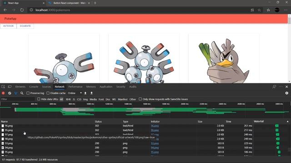Filter requests by Manifest
This screenshot has height=163, width=291.
coord(123,99)
